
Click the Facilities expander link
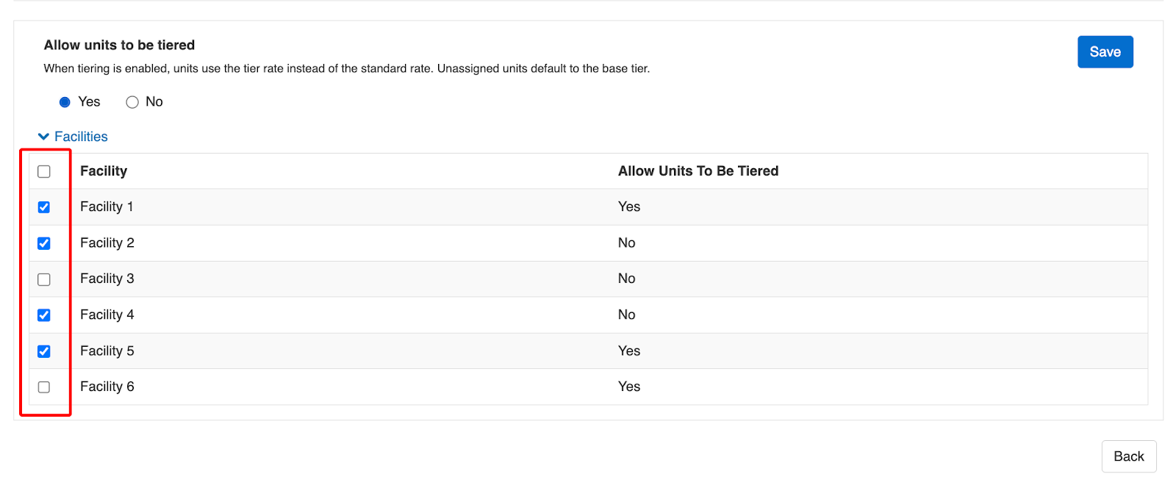click(81, 137)
